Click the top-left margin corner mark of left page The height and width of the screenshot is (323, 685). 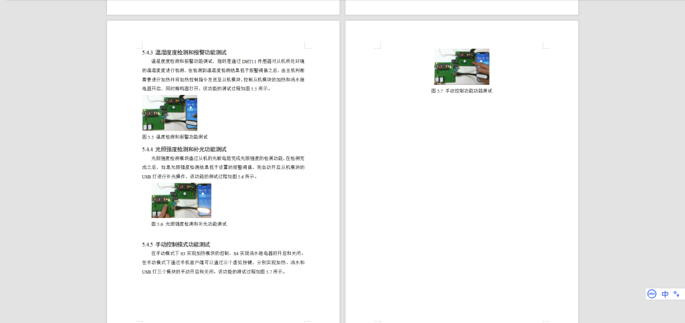click(138, 45)
